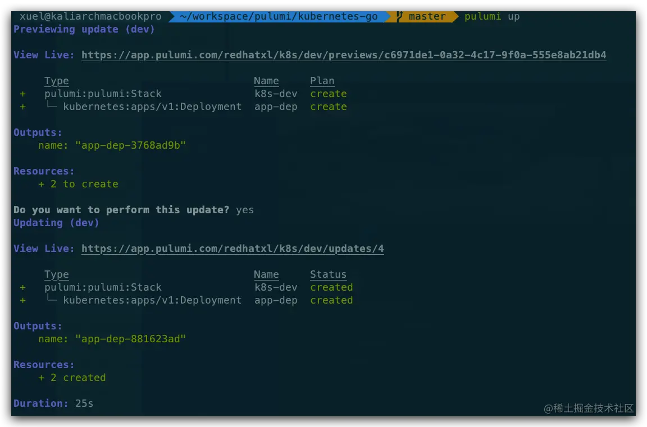
Task: Click '+ 2 to create' resources summary
Action: pyautogui.click(x=78, y=184)
